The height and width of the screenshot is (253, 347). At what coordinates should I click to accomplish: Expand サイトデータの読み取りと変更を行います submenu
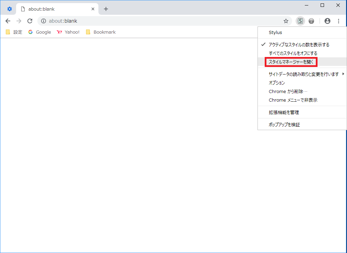click(x=304, y=74)
